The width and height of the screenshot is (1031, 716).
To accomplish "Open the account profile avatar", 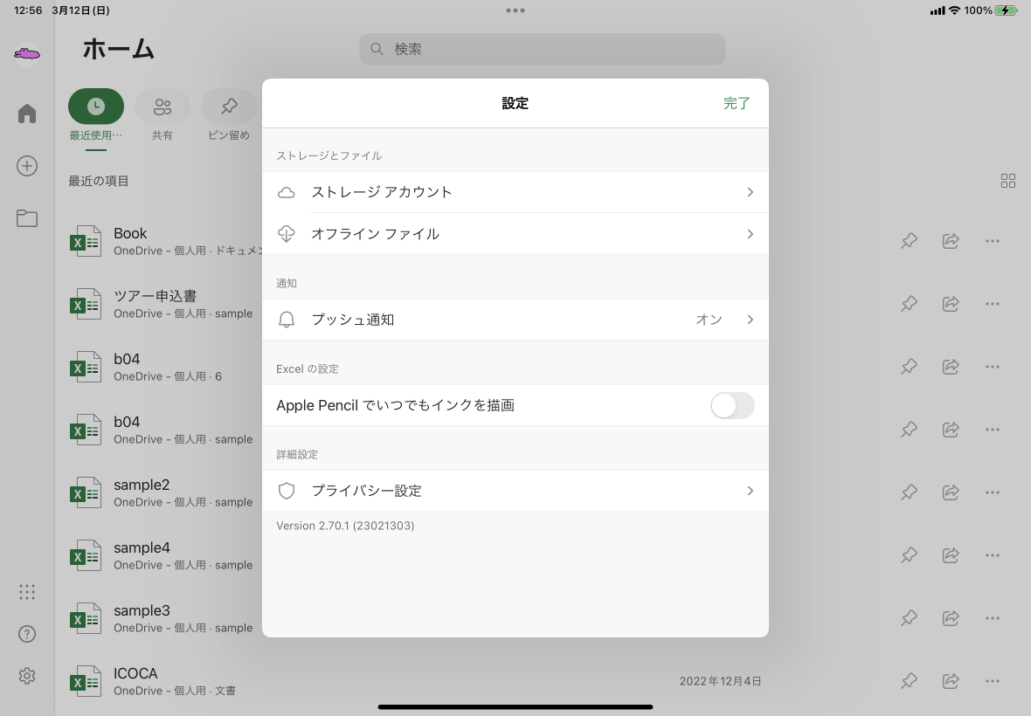I will (x=27, y=53).
